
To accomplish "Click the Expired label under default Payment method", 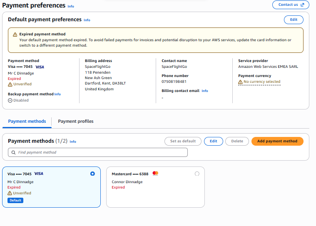I will [x=14, y=79].
